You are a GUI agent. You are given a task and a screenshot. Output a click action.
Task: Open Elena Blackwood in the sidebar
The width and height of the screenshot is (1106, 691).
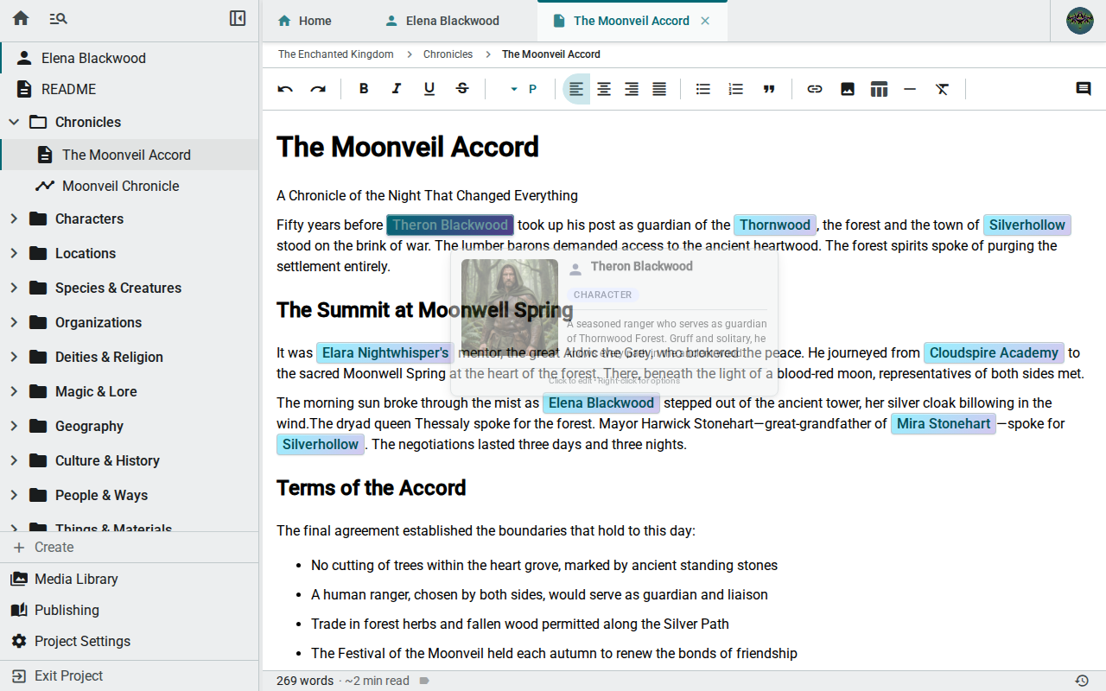click(x=130, y=58)
